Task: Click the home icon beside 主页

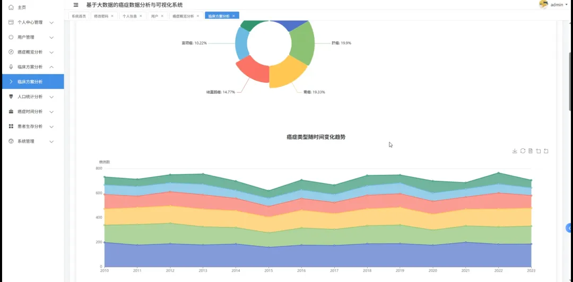Action: pos(11,7)
